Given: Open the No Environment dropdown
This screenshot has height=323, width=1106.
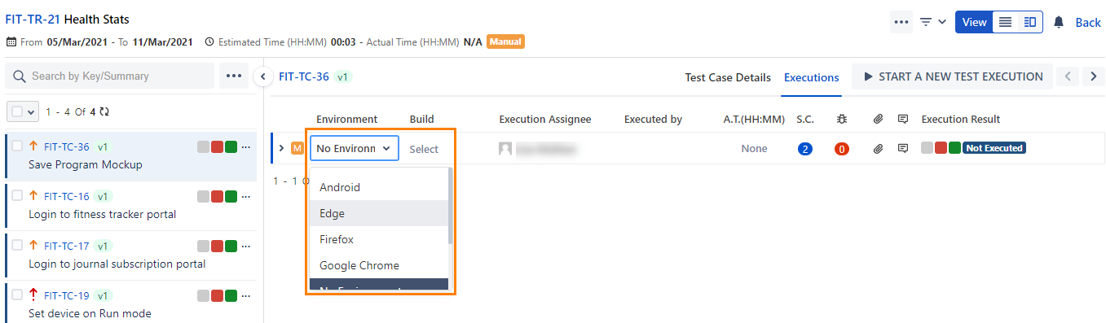Looking at the screenshot, I should pos(355,148).
